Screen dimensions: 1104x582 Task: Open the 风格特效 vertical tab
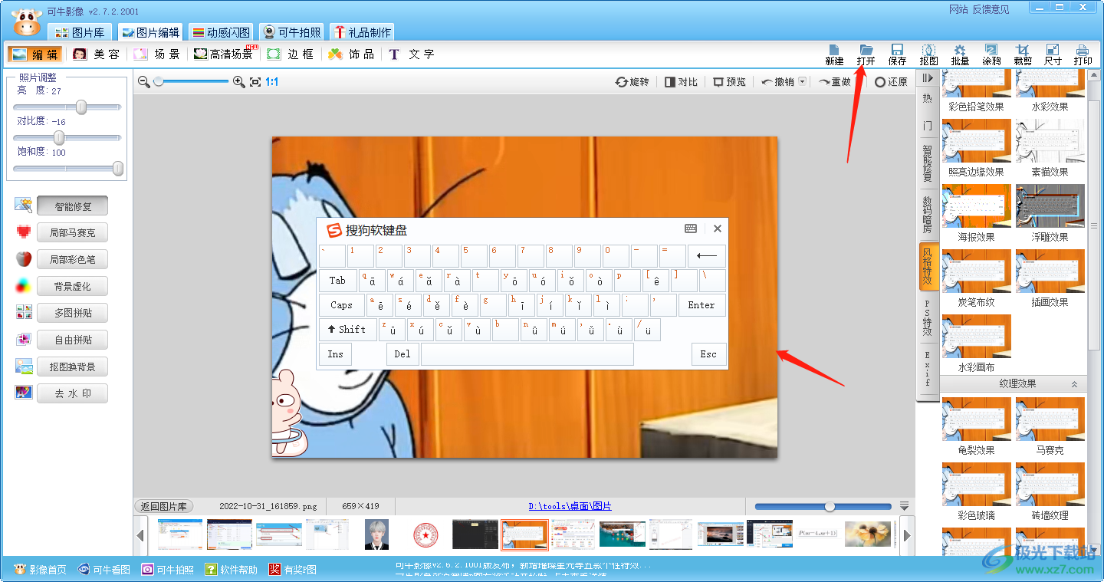[x=928, y=266]
